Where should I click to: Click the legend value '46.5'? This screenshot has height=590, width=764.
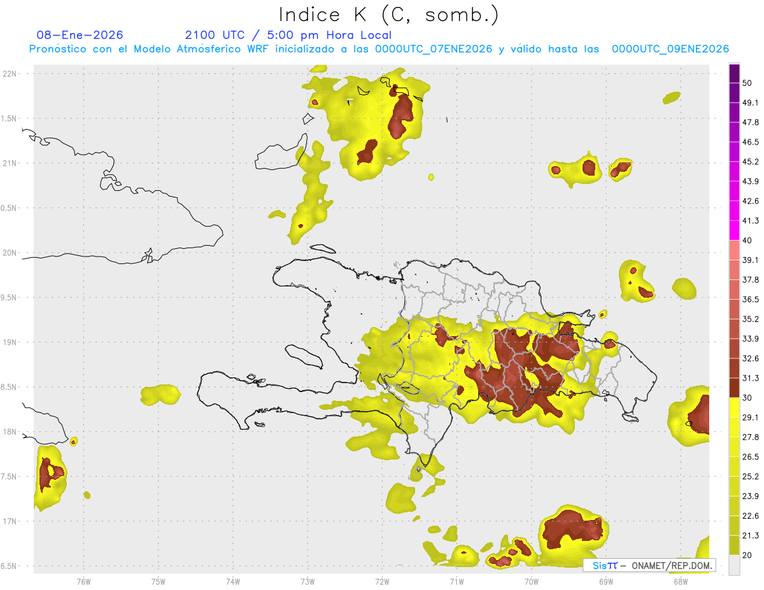coord(751,142)
